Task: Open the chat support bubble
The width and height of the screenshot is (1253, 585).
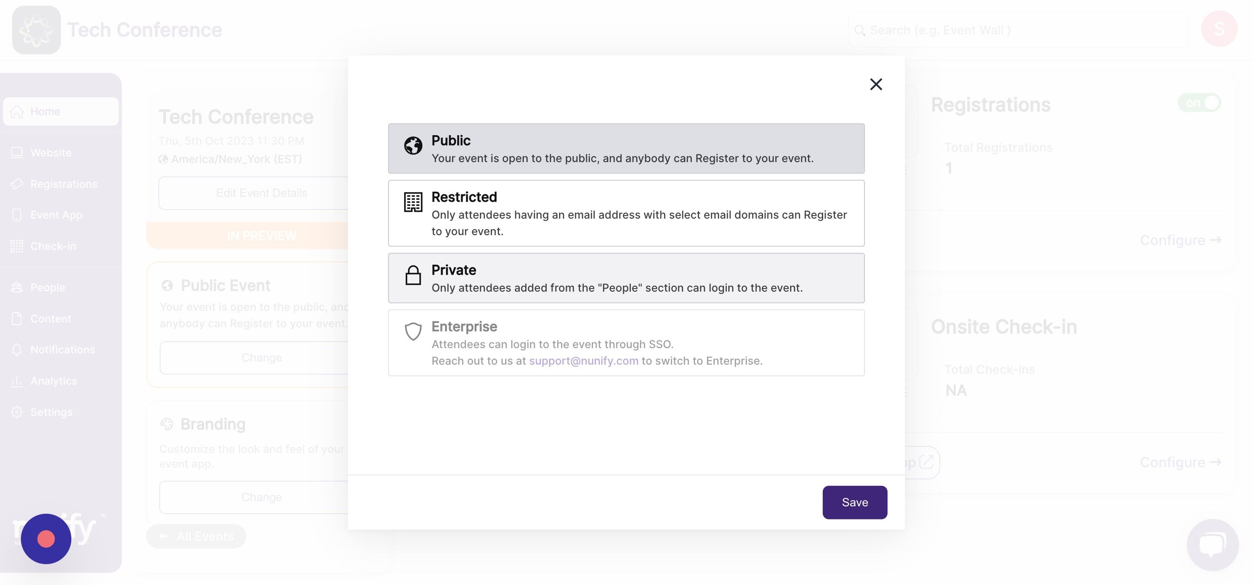Action: point(1212,544)
